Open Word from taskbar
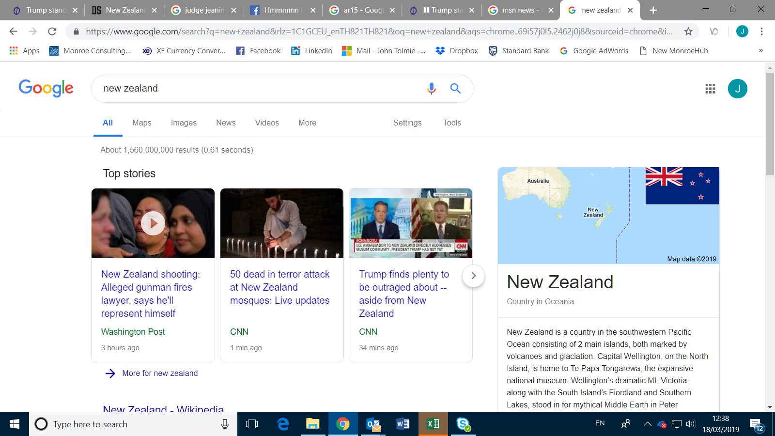The image size is (775, 436). click(x=403, y=424)
